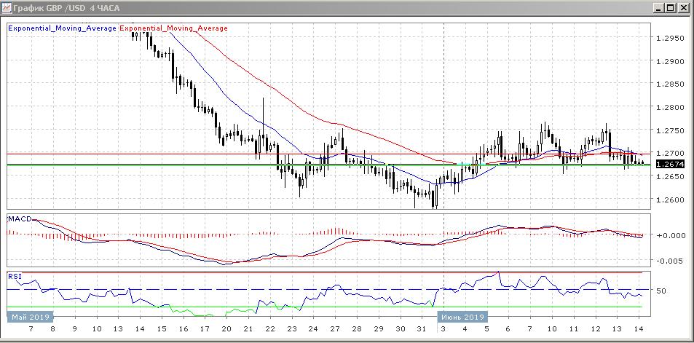Click the current price tag 1.2674
The width and height of the screenshot is (694, 343).
[670, 165]
